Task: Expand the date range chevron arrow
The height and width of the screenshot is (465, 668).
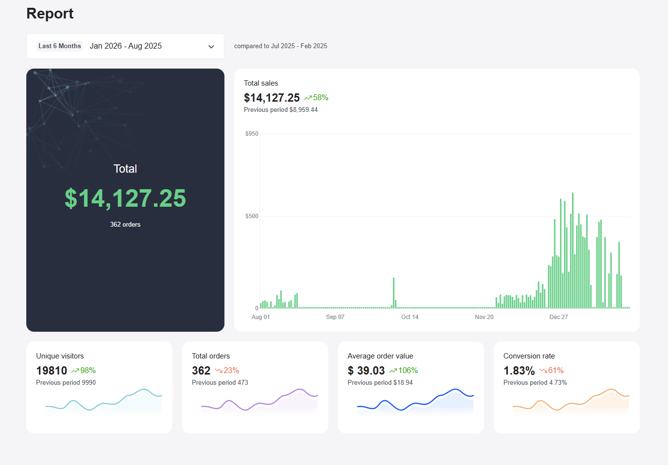Action: [x=211, y=47]
